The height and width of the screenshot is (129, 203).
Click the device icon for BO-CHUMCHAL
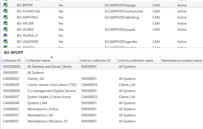[x=5, y=11]
